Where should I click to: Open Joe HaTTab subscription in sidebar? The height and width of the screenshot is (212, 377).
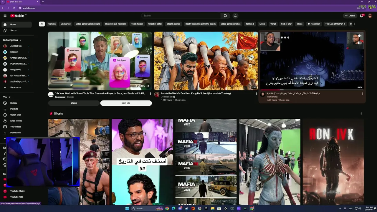(x=17, y=46)
